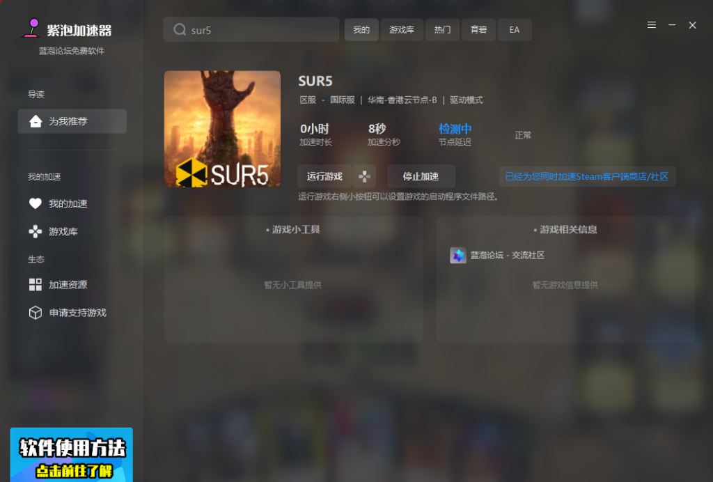Open the hamburger menu icon
The width and height of the screenshot is (713, 482).
point(652,25)
